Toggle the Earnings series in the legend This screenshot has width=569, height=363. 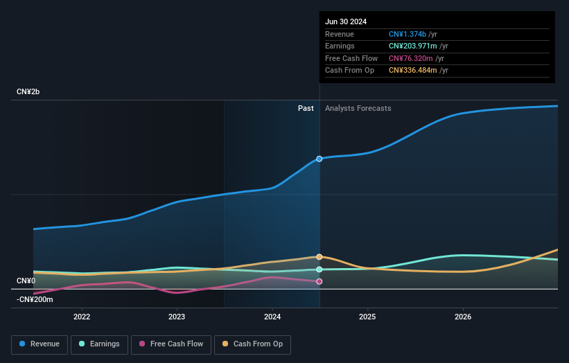click(99, 344)
